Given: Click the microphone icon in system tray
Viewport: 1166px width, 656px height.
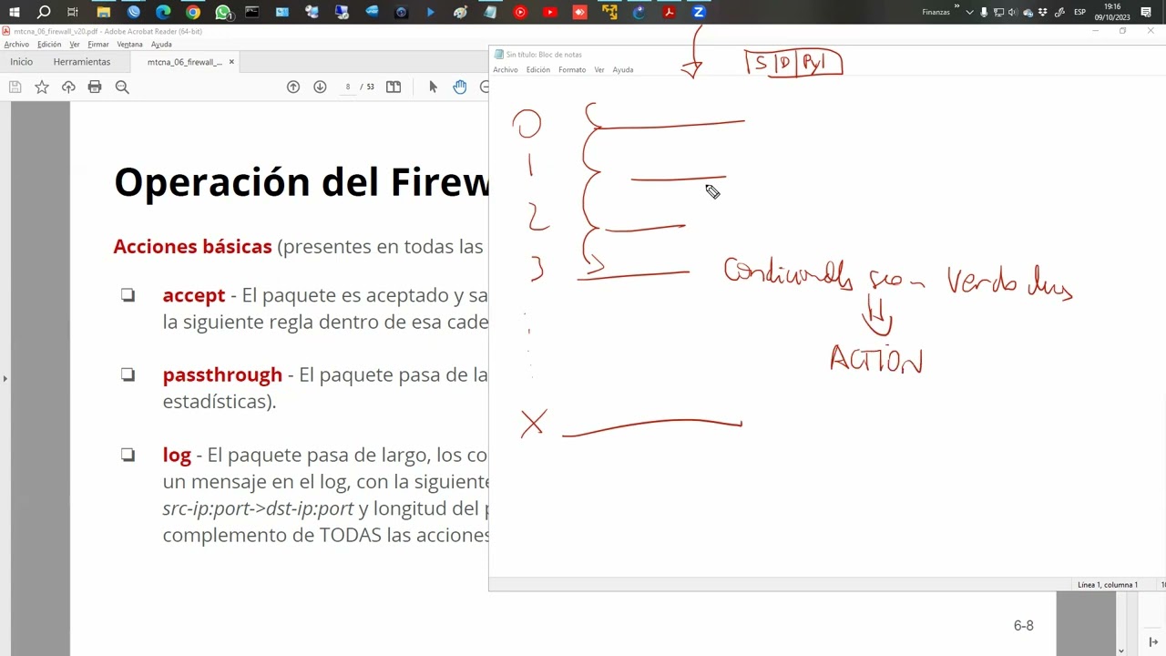Looking at the screenshot, I should (984, 13).
